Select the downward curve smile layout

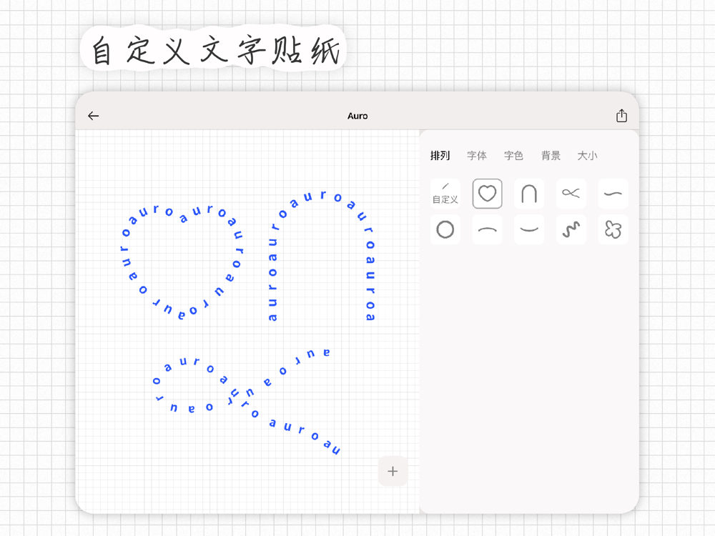click(529, 229)
